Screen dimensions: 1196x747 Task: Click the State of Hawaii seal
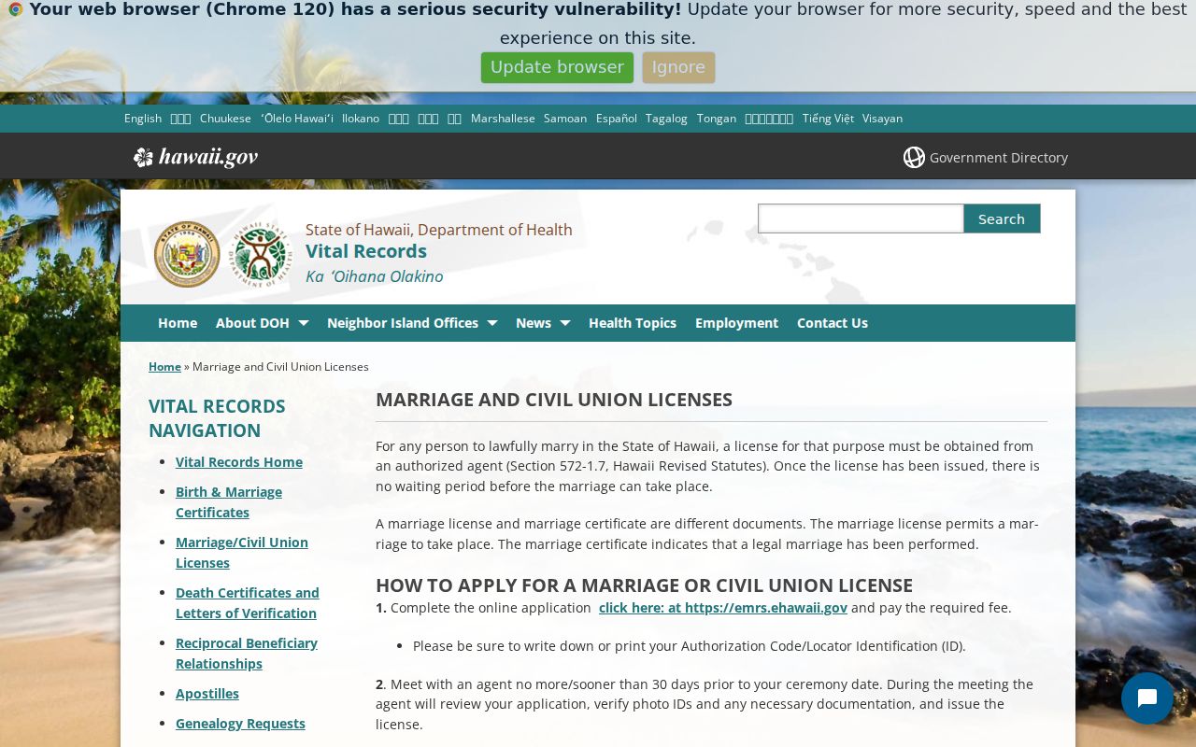tap(187, 254)
